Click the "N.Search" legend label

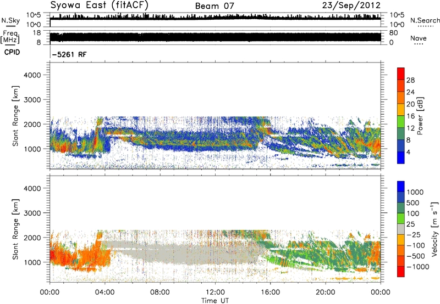[x=425, y=20]
